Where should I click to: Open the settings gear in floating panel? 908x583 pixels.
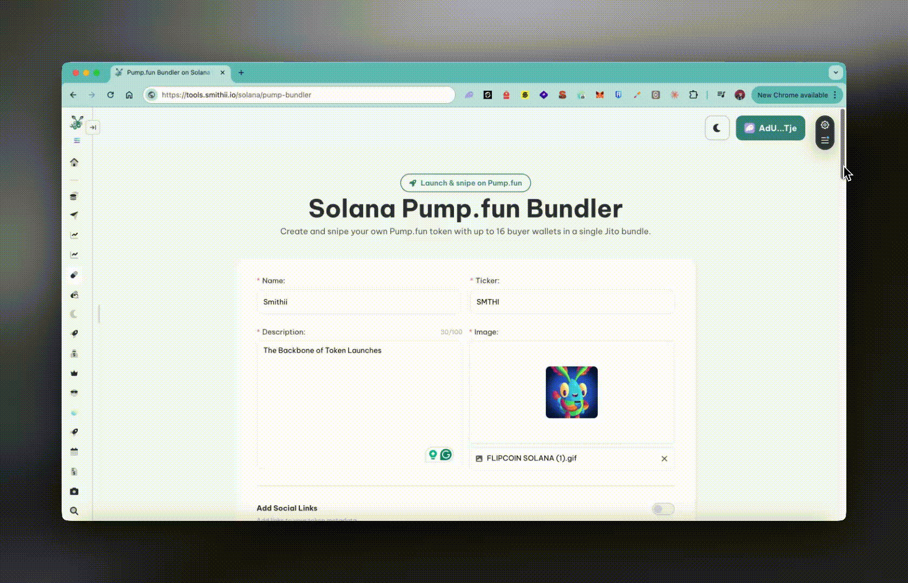pos(825,125)
